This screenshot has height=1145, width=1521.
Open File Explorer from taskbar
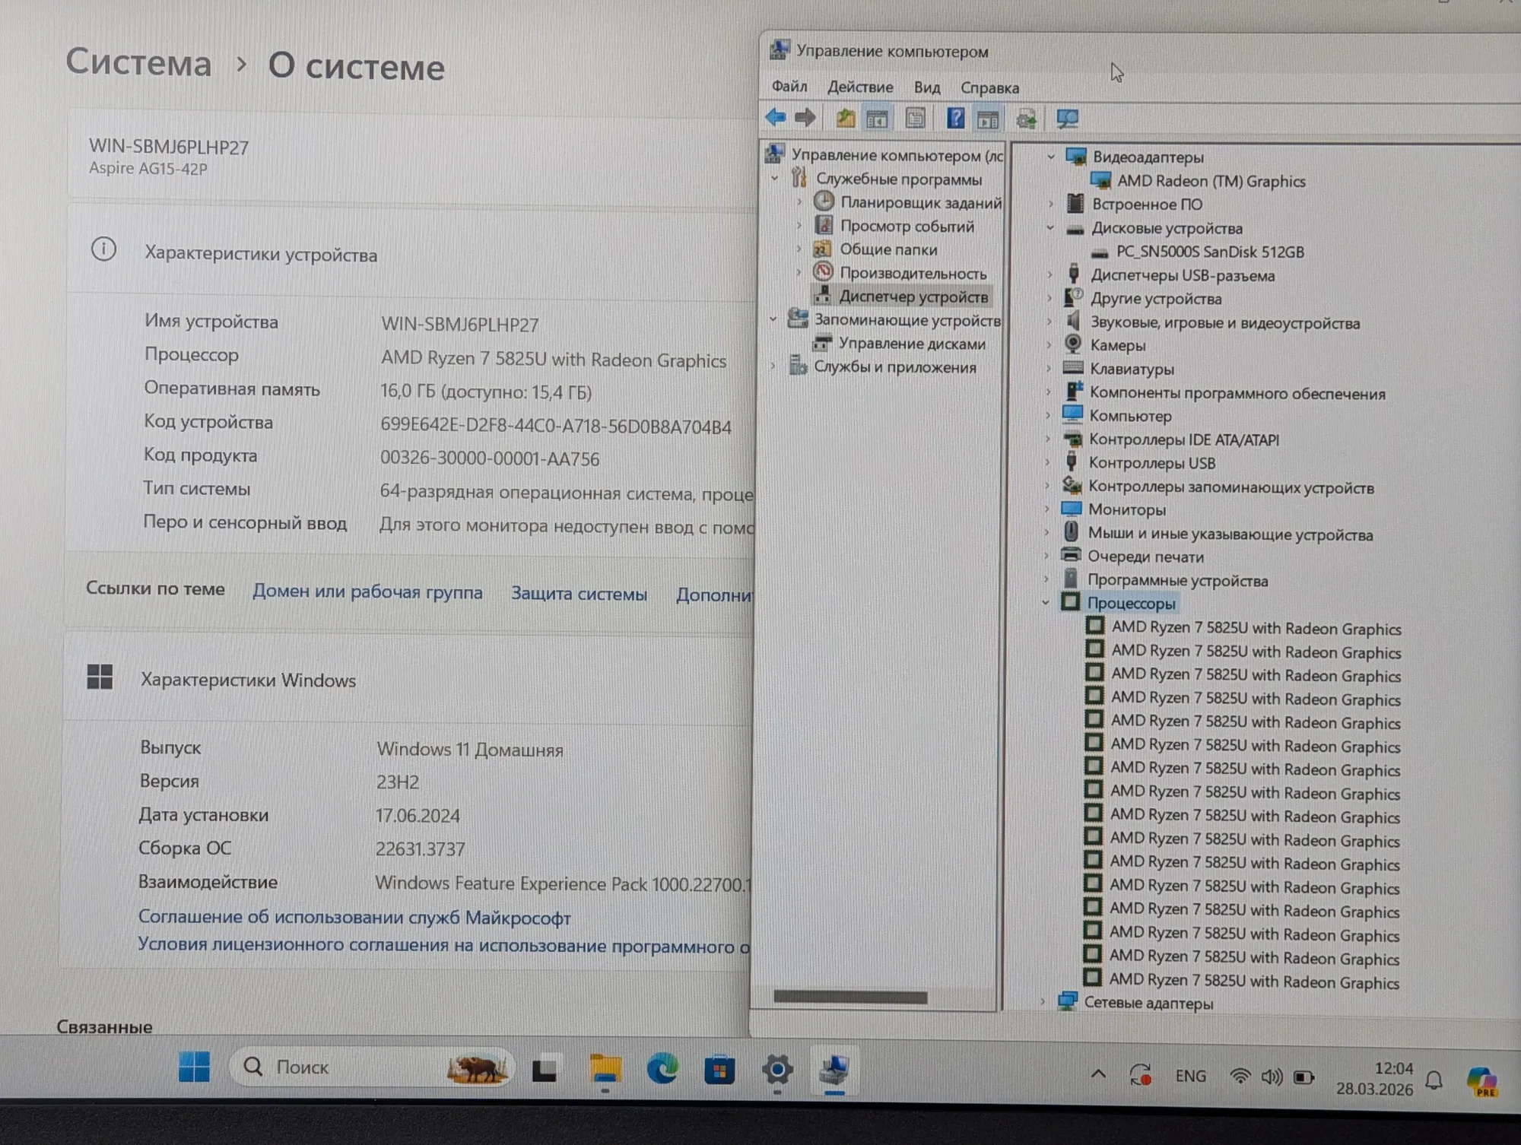coord(605,1069)
